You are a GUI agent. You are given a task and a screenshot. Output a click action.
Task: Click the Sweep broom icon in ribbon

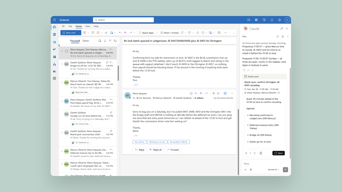[x=106, y=33]
